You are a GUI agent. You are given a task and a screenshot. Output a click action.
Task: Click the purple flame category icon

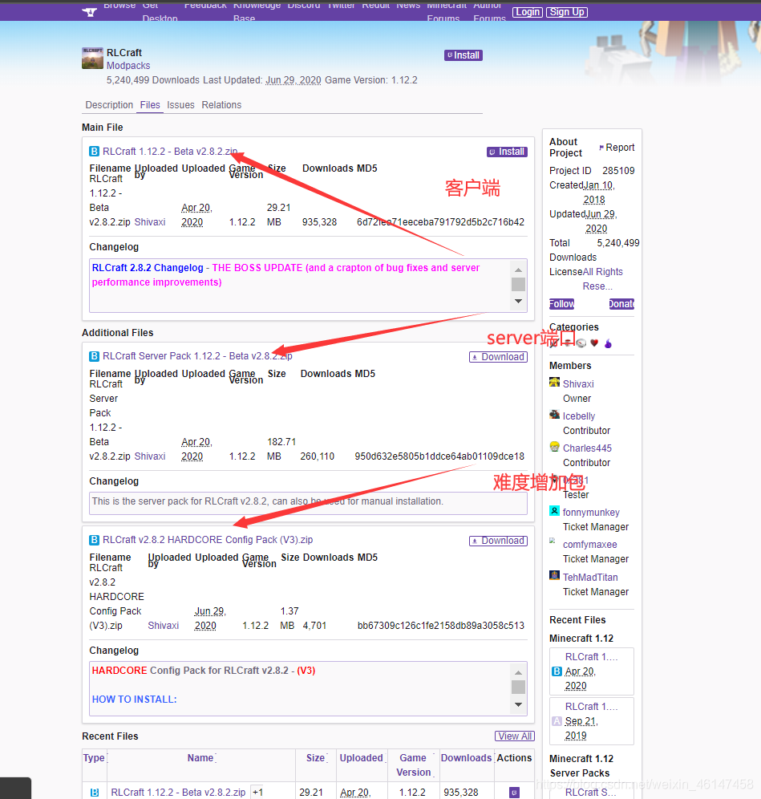click(608, 343)
